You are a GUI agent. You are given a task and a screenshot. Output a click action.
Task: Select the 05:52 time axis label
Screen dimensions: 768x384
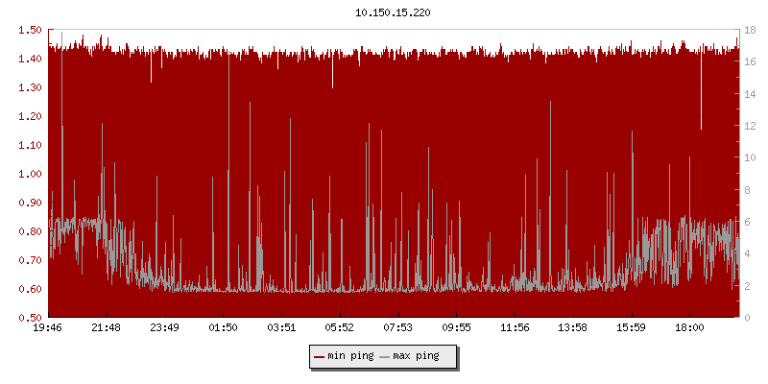[340, 328]
